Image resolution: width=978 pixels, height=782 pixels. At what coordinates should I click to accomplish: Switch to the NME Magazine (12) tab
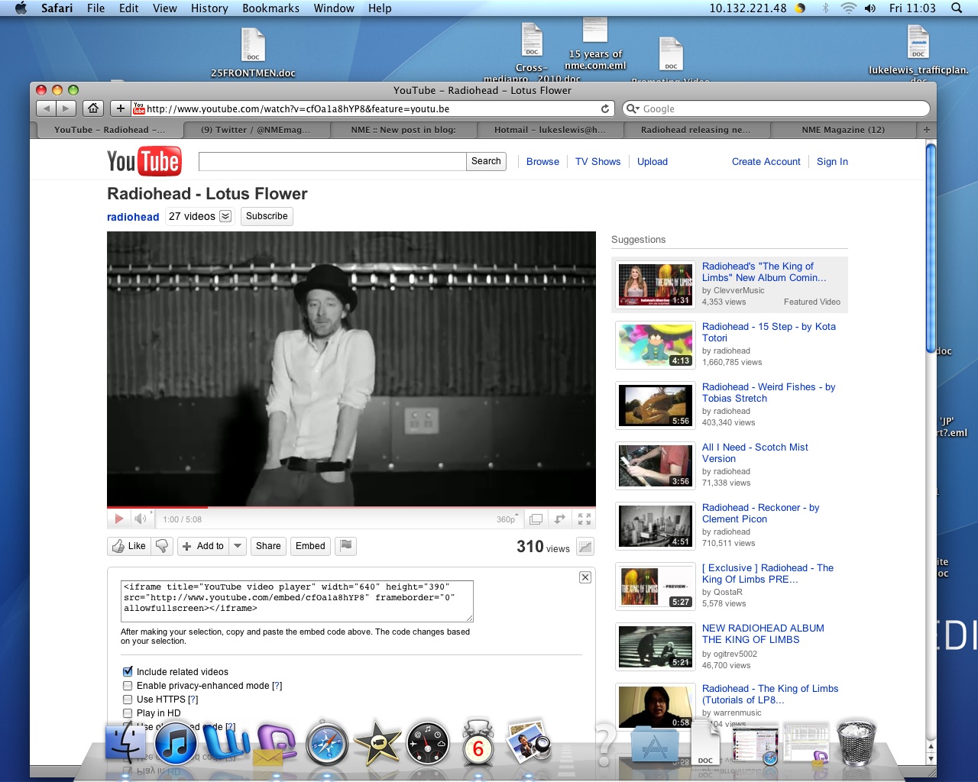coord(843,130)
